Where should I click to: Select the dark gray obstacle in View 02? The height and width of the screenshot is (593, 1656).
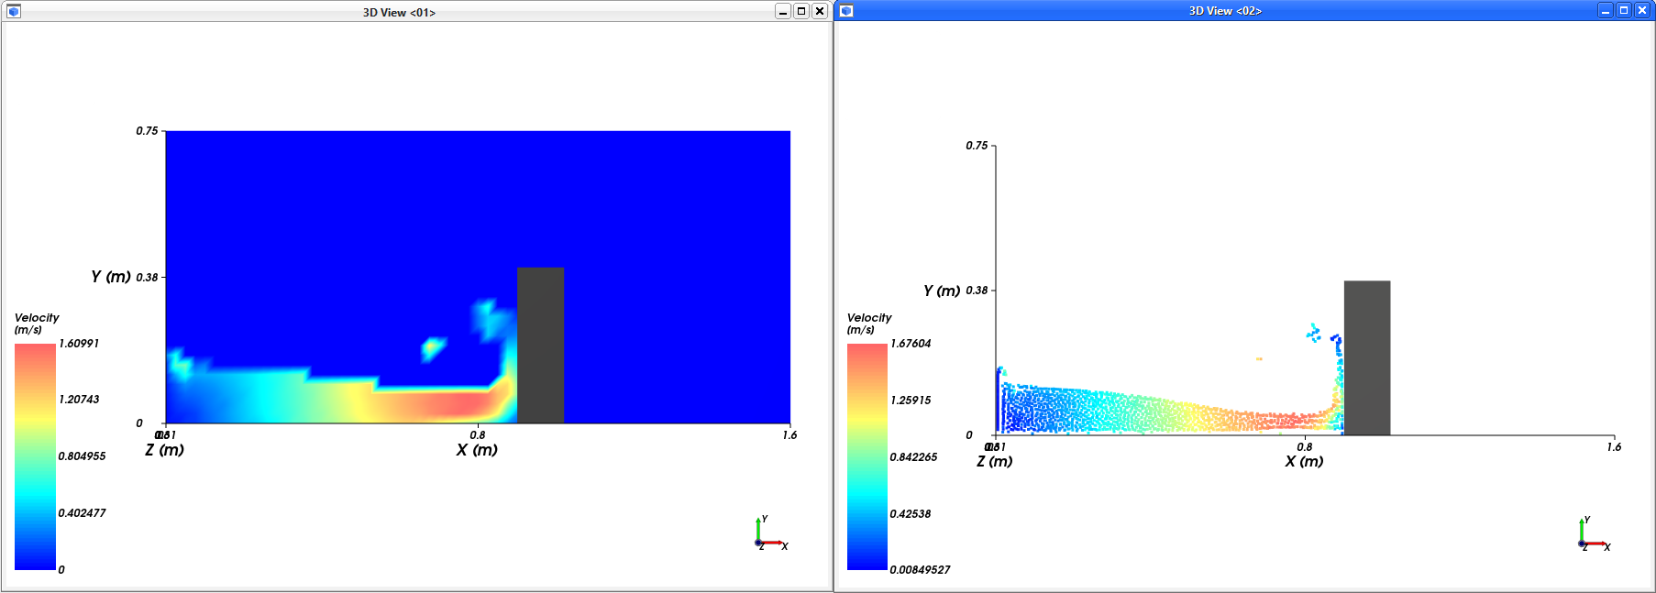[1366, 357]
